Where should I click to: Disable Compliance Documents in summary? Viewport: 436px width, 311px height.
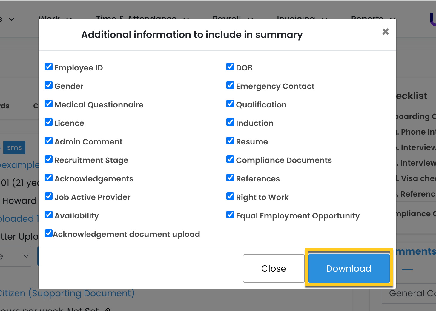coord(230,159)
